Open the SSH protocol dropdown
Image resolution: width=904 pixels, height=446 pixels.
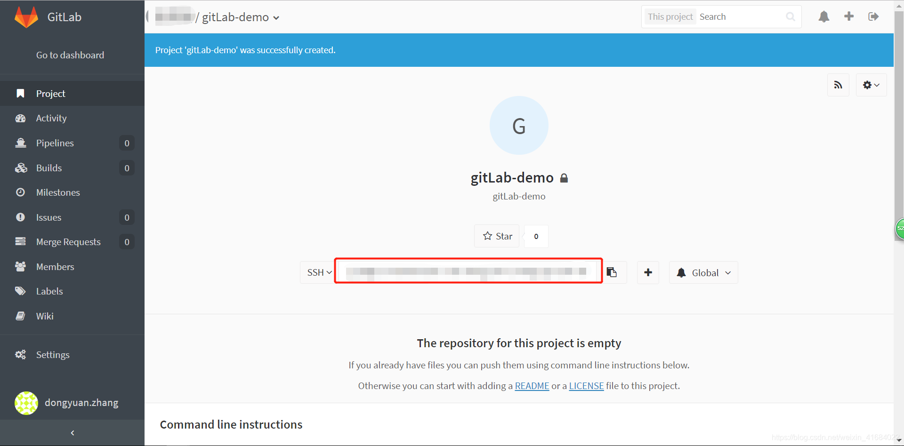319,272
